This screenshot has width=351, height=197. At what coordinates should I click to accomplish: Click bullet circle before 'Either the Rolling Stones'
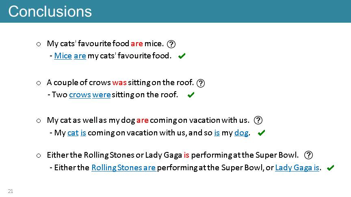[39, 156]
